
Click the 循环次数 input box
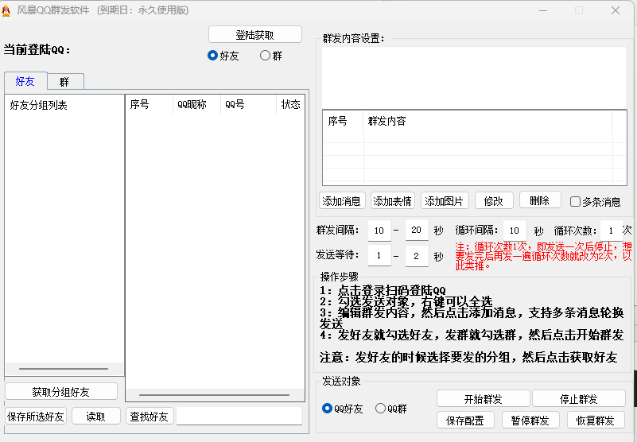pos(611,231)
